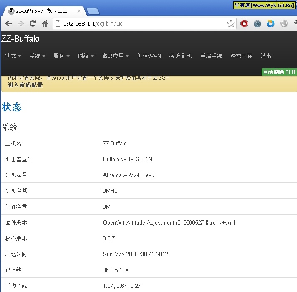This screenshot has width=297, height=292.
Task: Click the 系统 section heading
Action: pyautogui.click(x=10, y=127)
